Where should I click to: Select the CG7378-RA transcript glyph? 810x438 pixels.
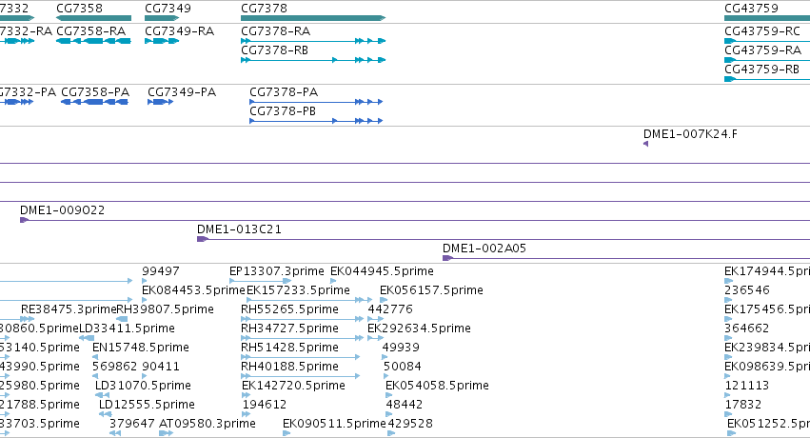click(313, 41)
